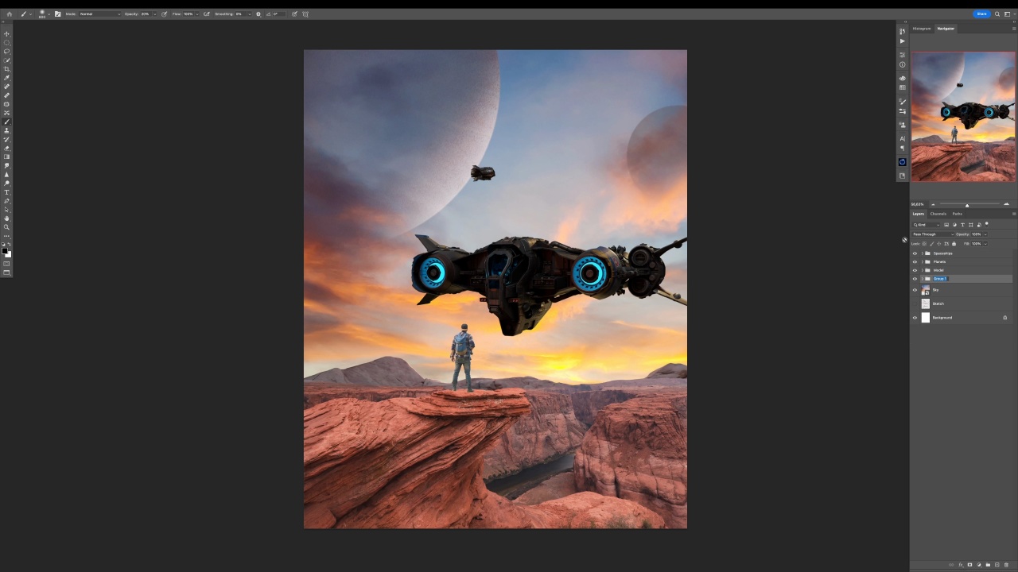Viewport: 1018px width, 572px height.
Task: Click the Share button
Action: (x=981, y=14)
